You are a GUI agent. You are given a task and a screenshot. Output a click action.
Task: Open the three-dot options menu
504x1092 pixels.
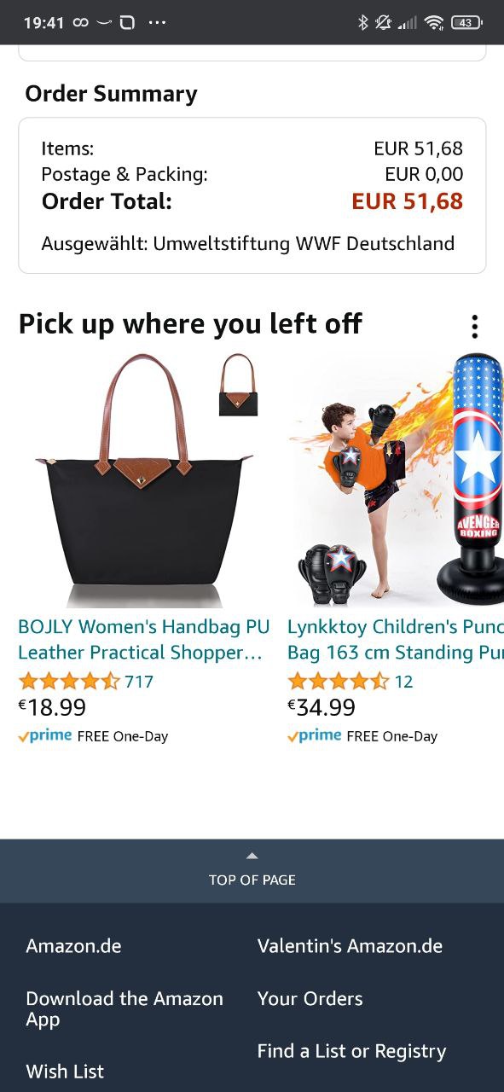474,326
